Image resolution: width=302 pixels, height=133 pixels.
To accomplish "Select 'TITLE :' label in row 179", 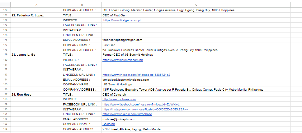I will click(82, 54).
